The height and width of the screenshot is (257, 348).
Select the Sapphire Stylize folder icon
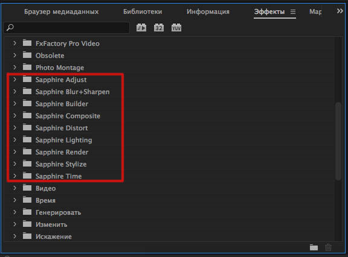click(x=27, y=163)
